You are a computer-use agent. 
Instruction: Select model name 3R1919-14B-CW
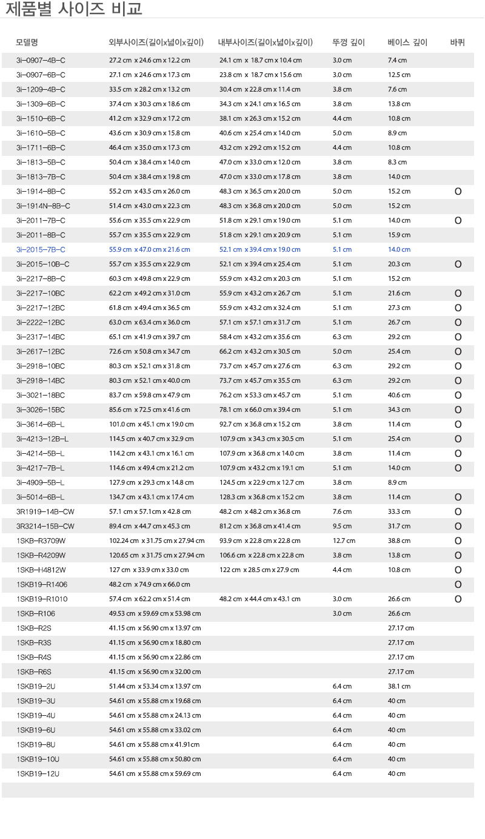click(x=45, y=511)
